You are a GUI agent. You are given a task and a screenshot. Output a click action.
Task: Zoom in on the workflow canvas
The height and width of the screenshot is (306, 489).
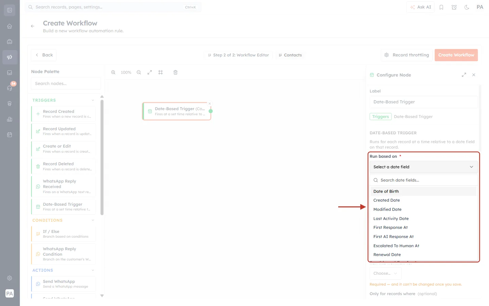tap(113, 72)
